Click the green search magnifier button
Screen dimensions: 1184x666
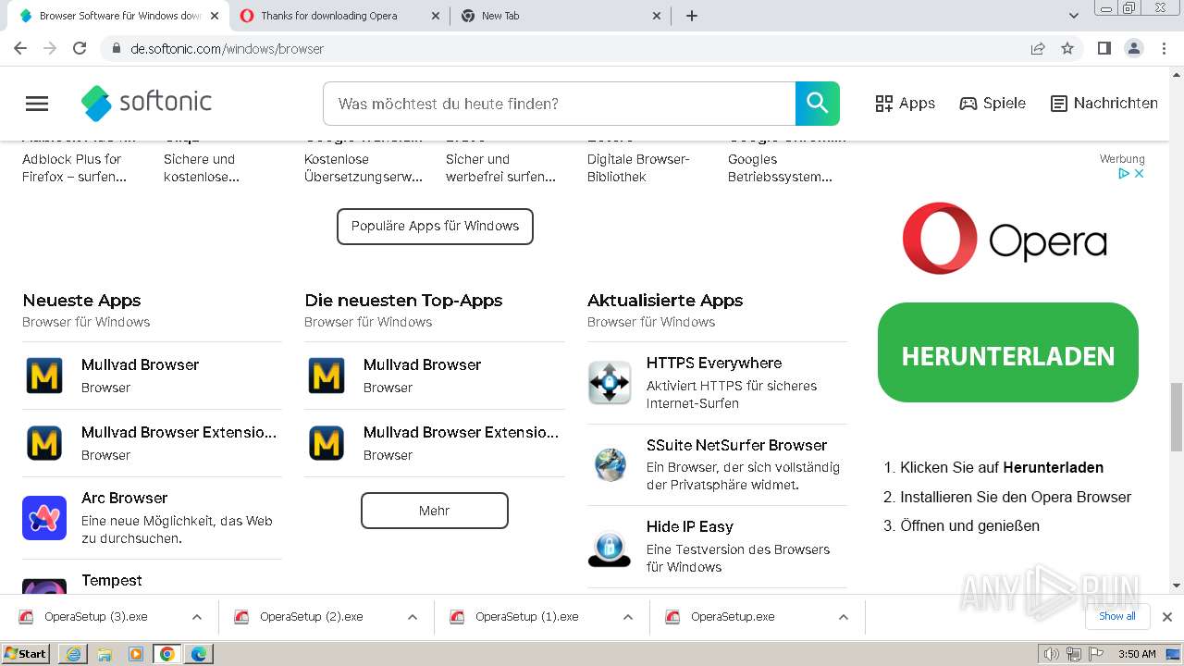[x=818, y=104]
